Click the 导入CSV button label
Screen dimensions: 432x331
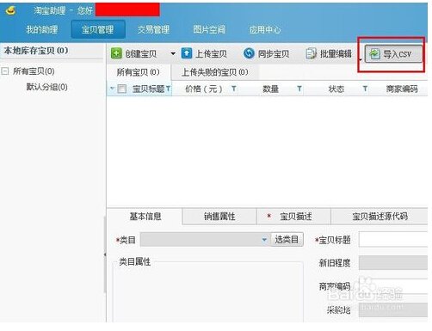coord(398,54)
